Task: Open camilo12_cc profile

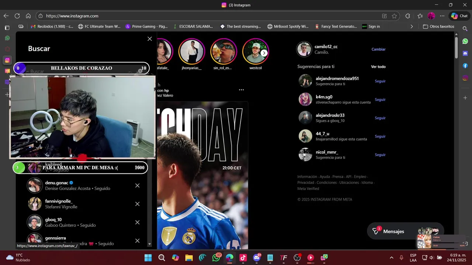Action: click(x=326, y=47)
